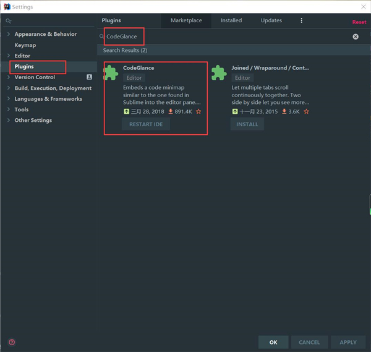This screenshot has height=352, width=371.
Task: Click the settings search field
Action: 49,21
